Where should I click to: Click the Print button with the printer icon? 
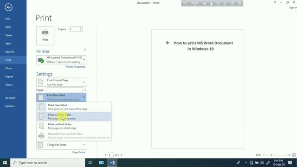click(45, 36)
